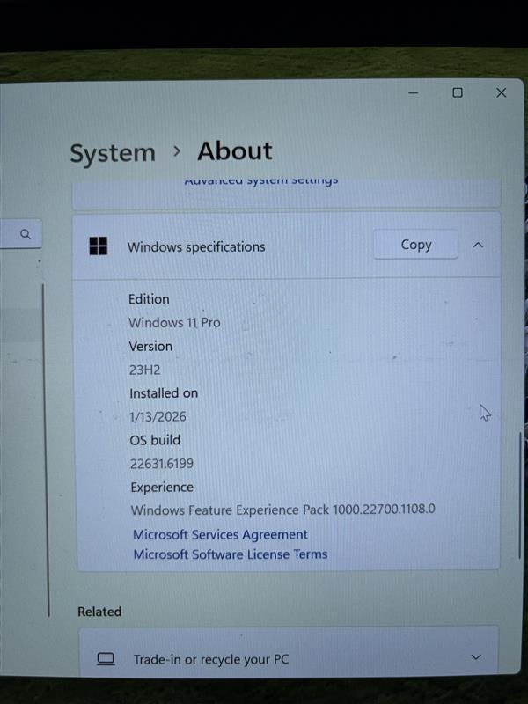528x704 pixels.
Task: Collapse the Windows specifications section chevron
Action: pos(478,246)
